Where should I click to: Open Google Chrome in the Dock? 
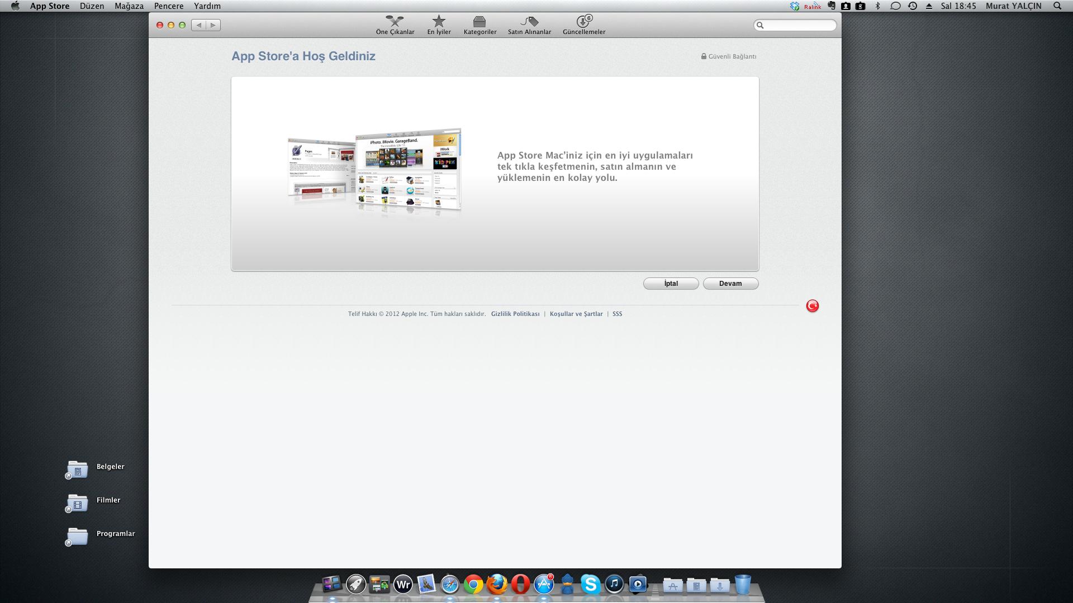coord(473,585)
